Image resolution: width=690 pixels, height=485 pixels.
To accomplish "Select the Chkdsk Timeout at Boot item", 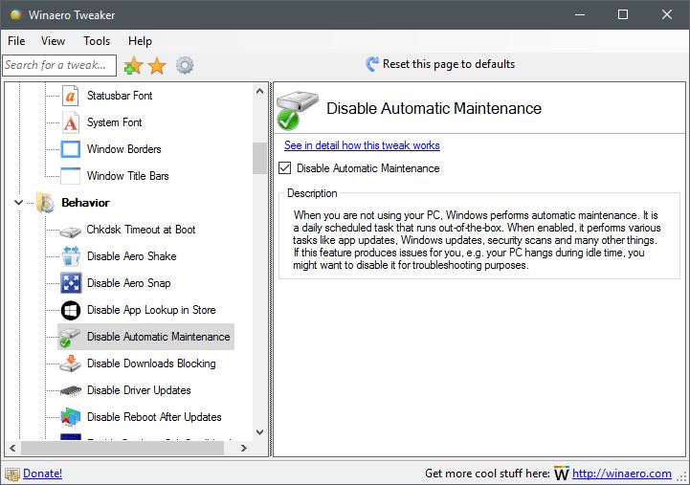I will tap(141, 230).
